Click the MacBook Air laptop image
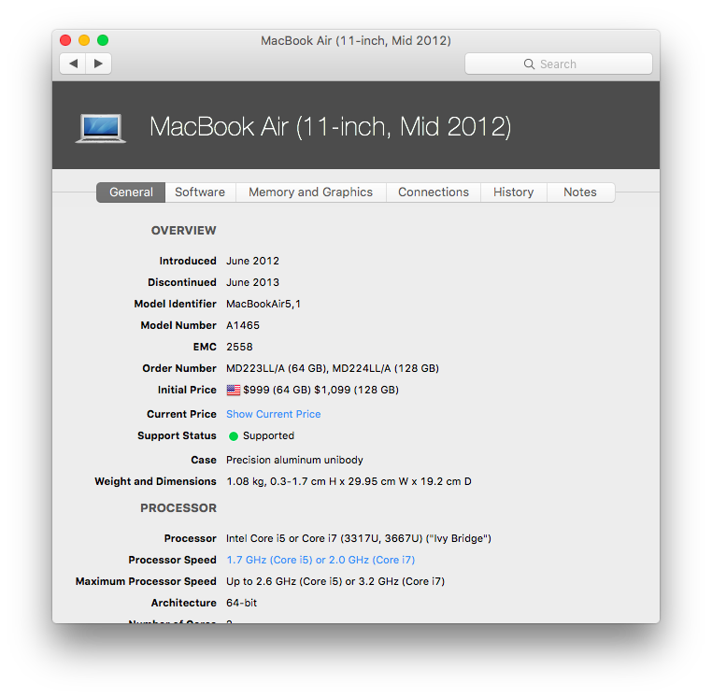 tap(100, 128)
